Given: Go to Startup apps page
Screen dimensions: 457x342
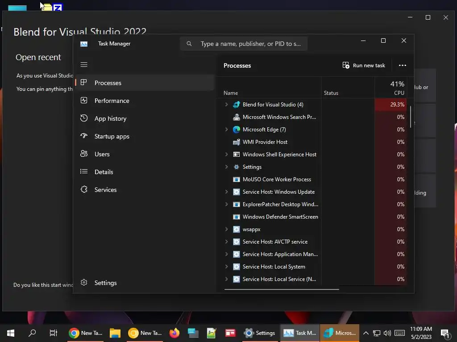Looking at the screenshot, I should pos(145,136).
